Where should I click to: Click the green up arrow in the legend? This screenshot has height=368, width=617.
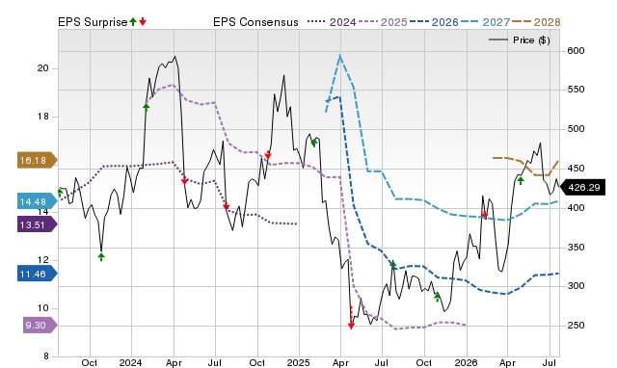pyautogui.click(x=133, y=21)
